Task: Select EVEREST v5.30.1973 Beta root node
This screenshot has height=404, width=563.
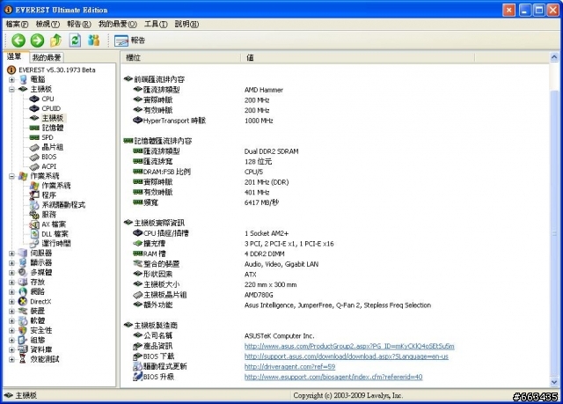Action: (51, 70)
